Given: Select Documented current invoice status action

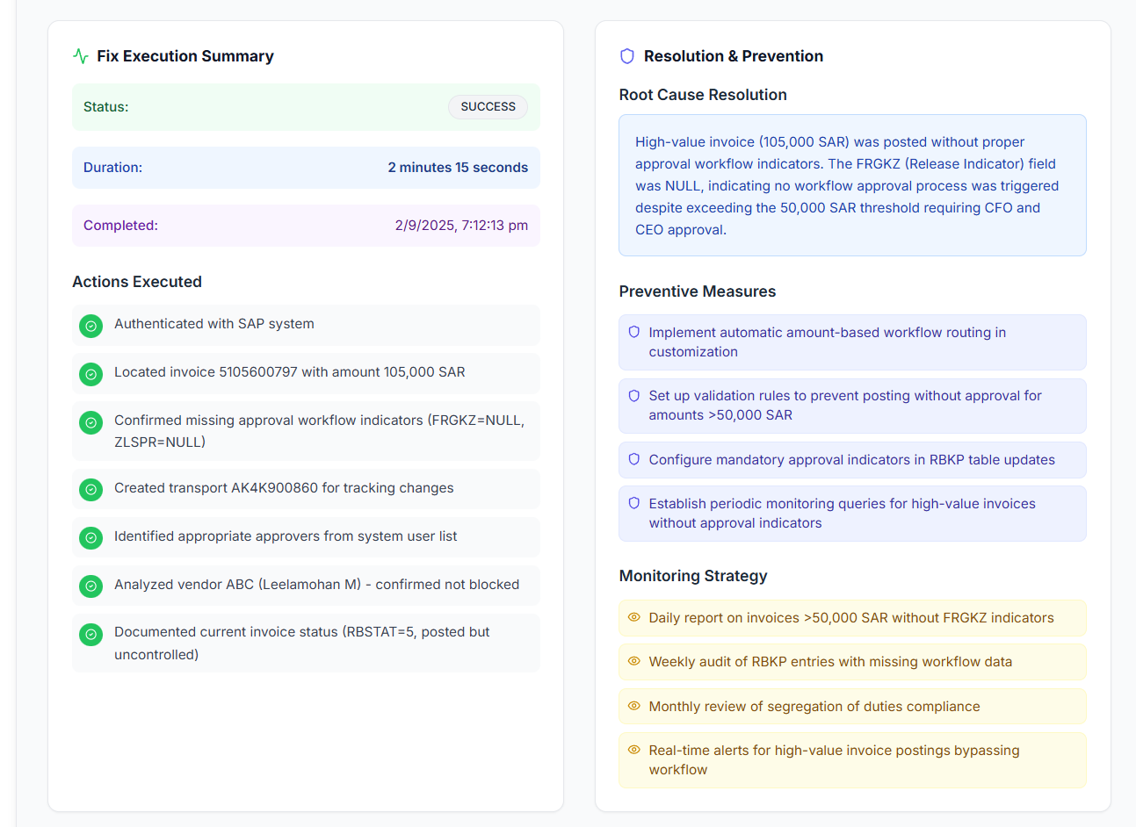Looking at the screenshot, I should [301, 643].
